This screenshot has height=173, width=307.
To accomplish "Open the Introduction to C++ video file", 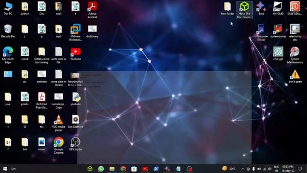I will 75,79.
